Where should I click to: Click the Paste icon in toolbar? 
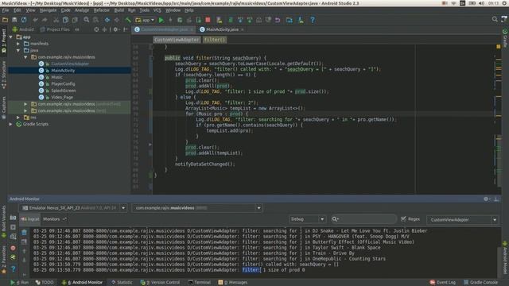point(75,20)
